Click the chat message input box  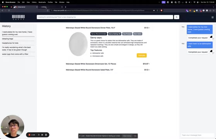[x=197, y=135]
